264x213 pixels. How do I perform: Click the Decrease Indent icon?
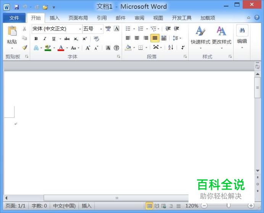(x=168, y=29)
